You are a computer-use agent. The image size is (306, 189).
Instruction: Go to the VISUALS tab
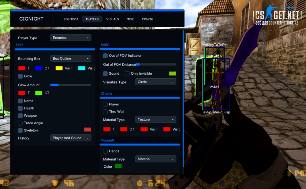click(113, 19)
